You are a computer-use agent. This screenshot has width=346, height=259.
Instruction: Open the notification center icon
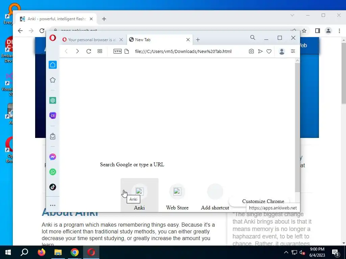click(x=336, y=253)
